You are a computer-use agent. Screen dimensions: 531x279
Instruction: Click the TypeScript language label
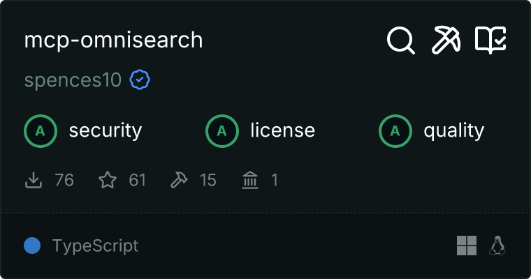point(95,246)
